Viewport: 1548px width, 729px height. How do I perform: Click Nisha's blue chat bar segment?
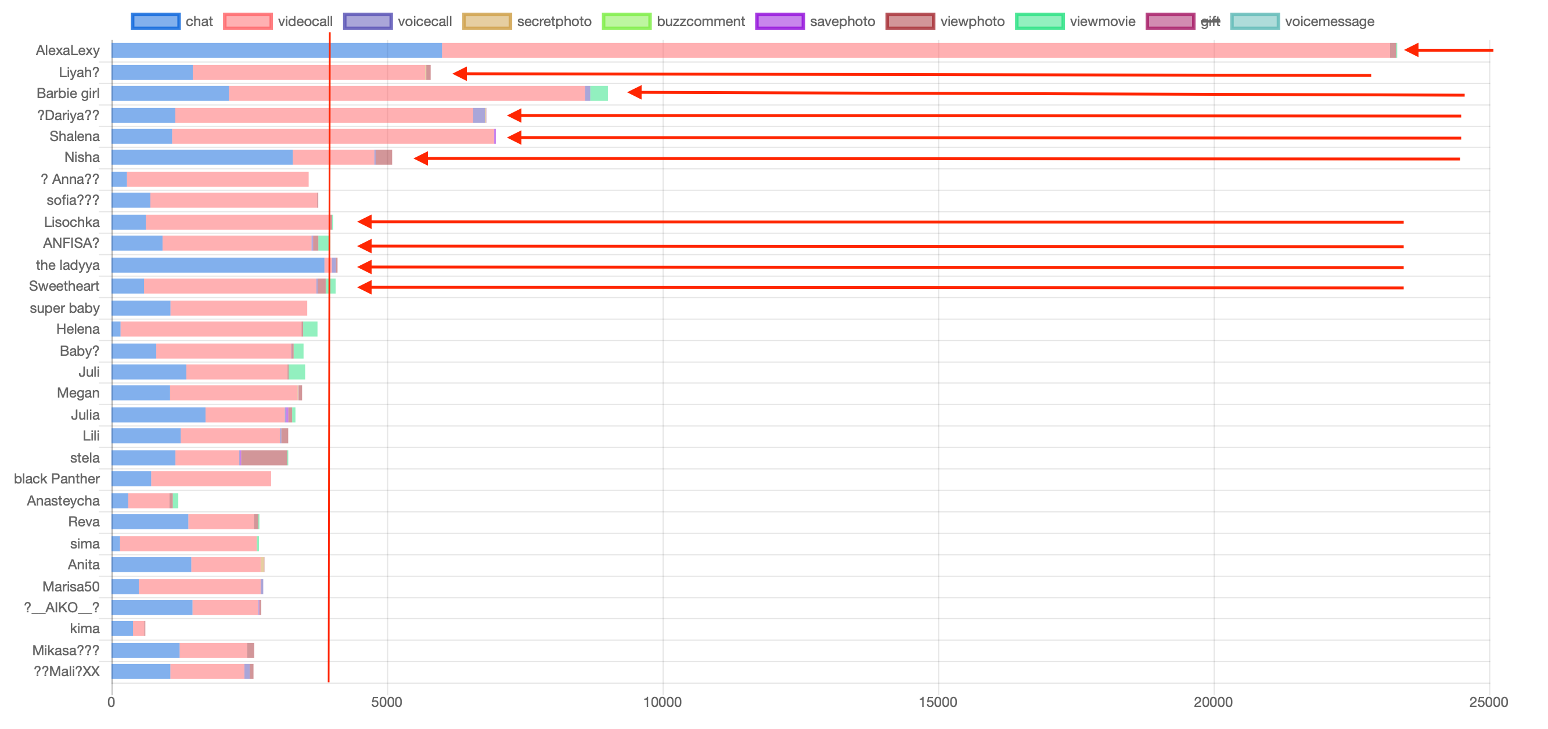click(203, 157)
